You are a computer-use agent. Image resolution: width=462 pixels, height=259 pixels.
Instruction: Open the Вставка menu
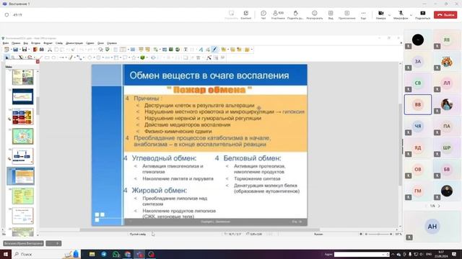[35, 43]
